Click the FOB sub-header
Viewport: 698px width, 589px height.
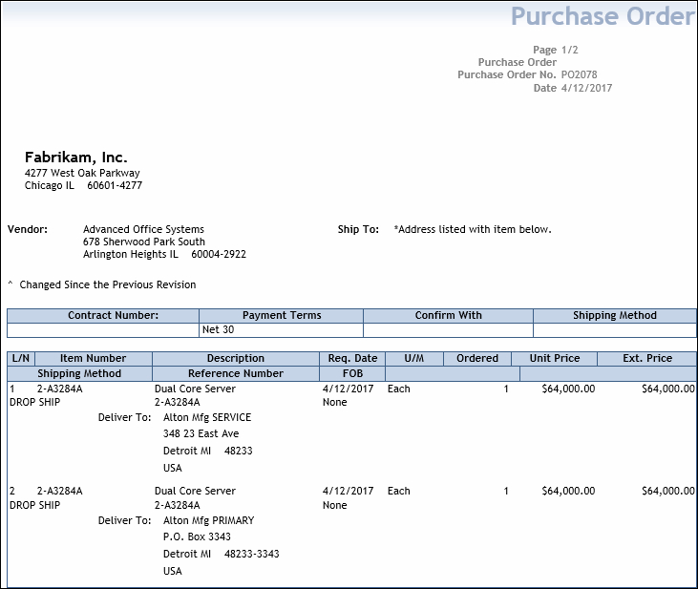pos(352,373)
